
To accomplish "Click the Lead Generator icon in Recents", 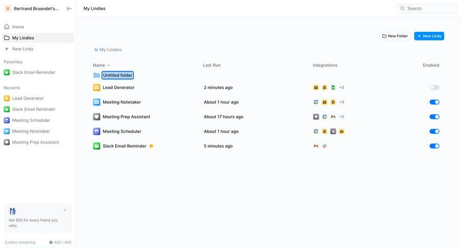I will [x=7, y=98].
